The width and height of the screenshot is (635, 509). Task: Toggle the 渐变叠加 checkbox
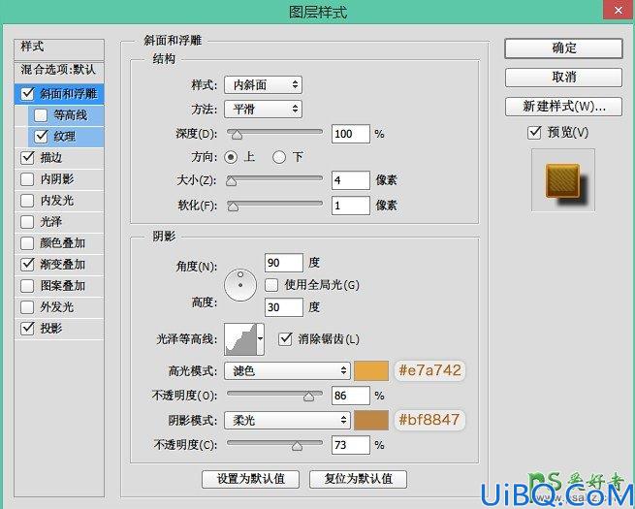[27, 265]
